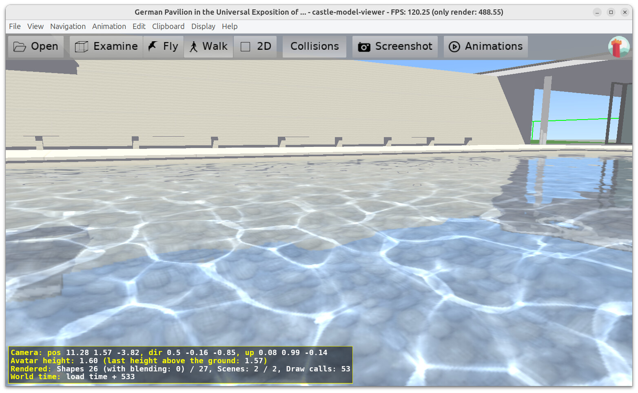This screenshot has height=393, width=638.
Task: Click the Fly bird icon
Action: (x=153, y=47)
